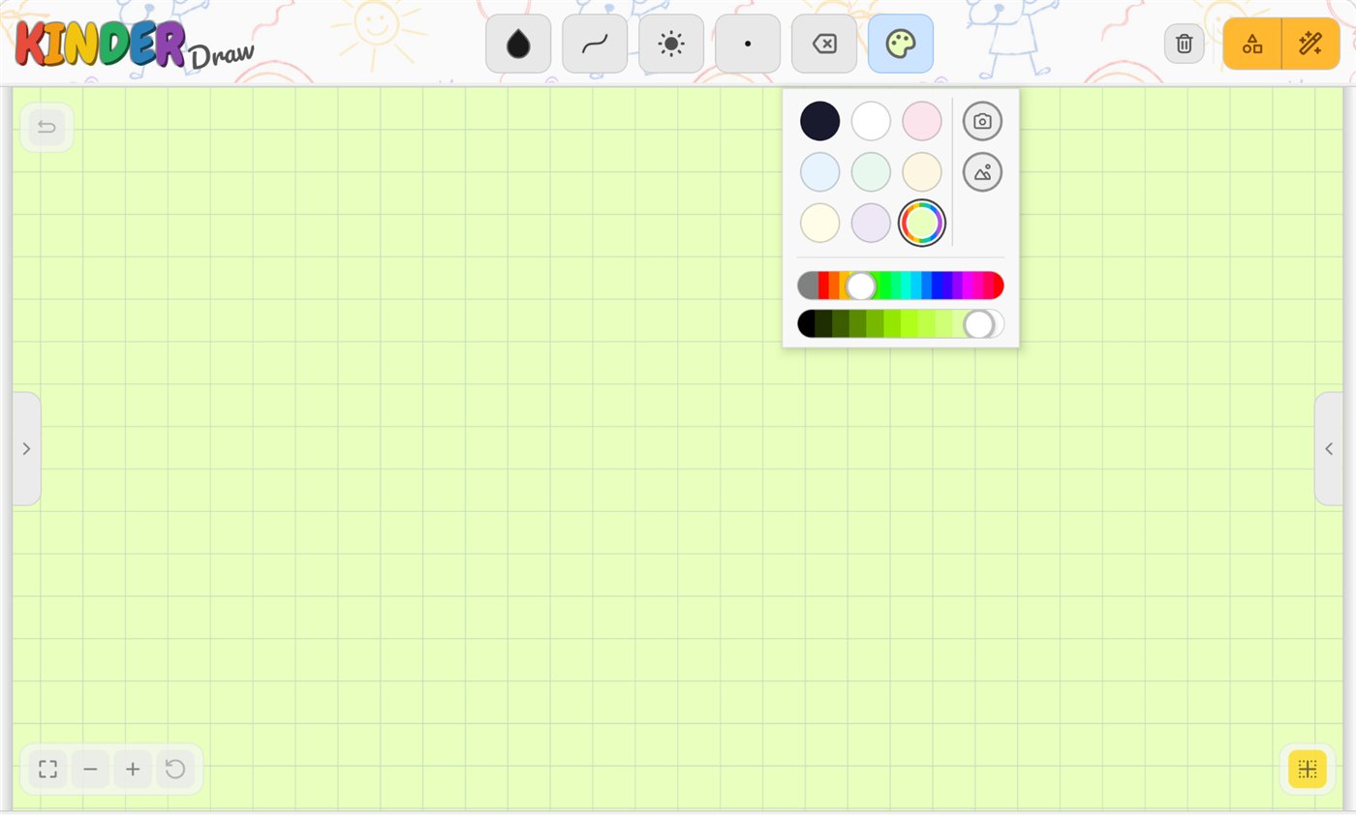Viewport: 1356px width, 816px height.
Task: Select the ink drop fill tool
Action: tap(518, 44)
